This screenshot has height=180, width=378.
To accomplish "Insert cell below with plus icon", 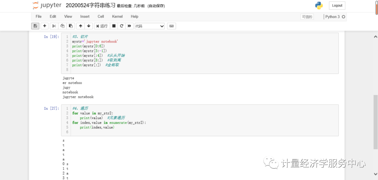I will tap(44, 26).
